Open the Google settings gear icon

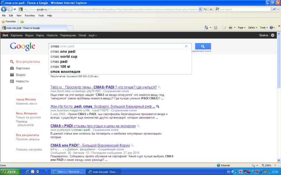(273, 35)
